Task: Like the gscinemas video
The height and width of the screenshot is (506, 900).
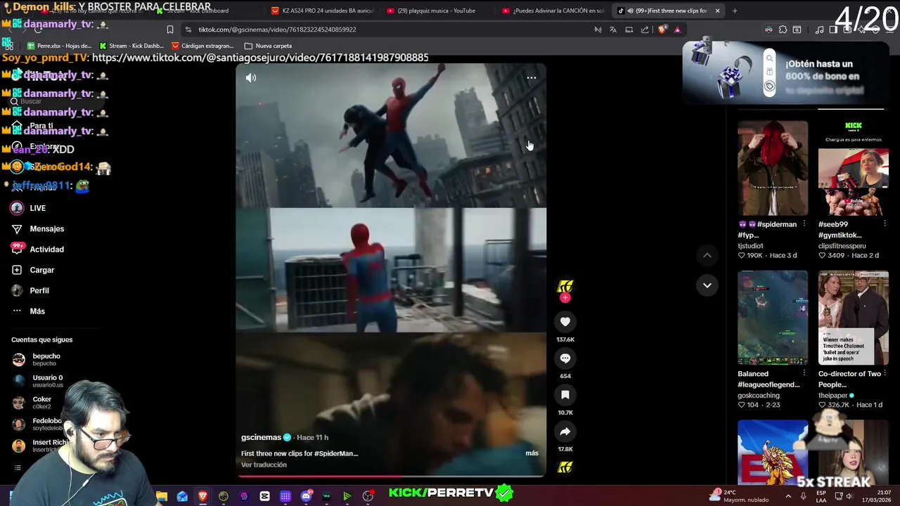Action: 565,322
